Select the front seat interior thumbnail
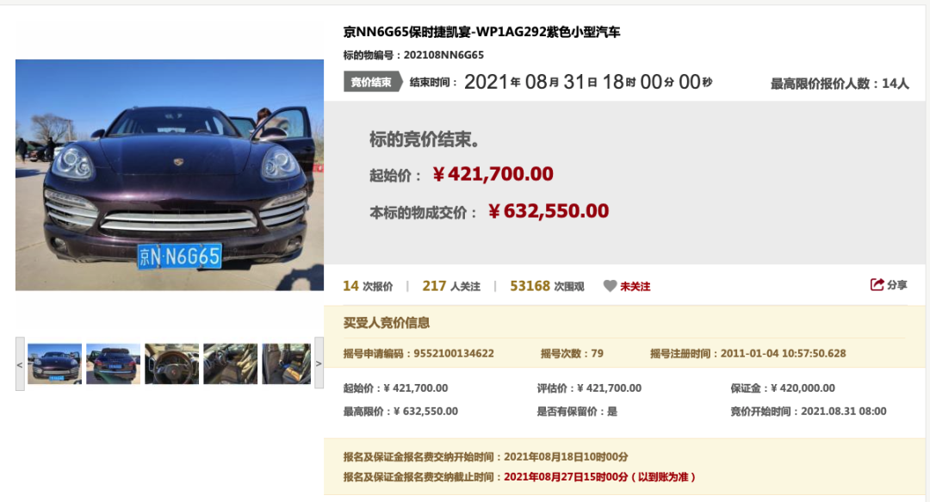Screen dimensions: 930x502 pyautogui.click(x=231, y=363)
